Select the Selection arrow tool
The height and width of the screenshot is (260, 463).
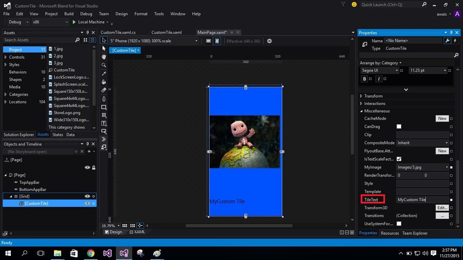104,40
